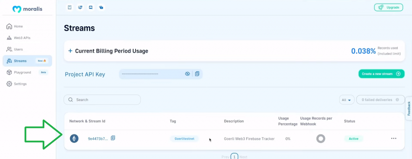
Task: Open Users in sidebar
Action: [27, 49]
